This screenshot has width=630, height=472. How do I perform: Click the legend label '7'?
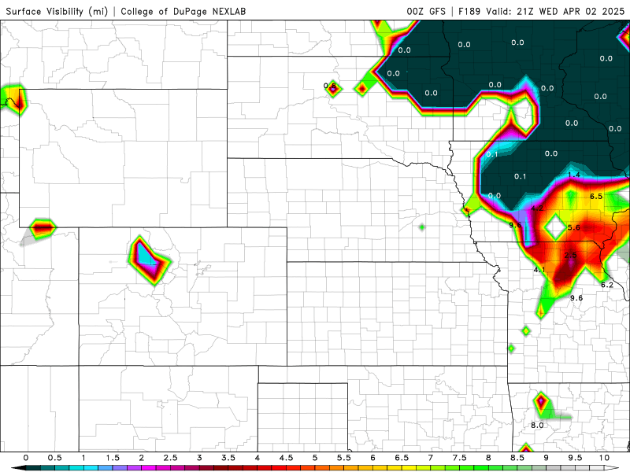click(x=430, y=458)
